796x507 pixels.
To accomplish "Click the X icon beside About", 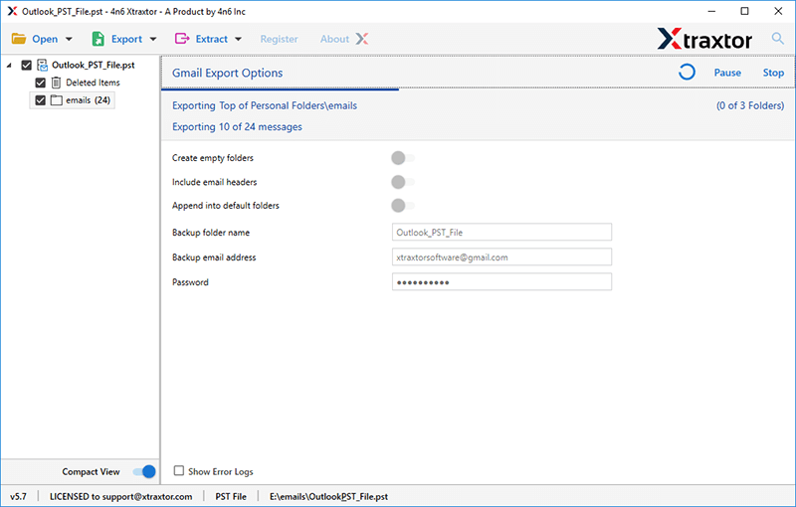I will click(362, 39).
